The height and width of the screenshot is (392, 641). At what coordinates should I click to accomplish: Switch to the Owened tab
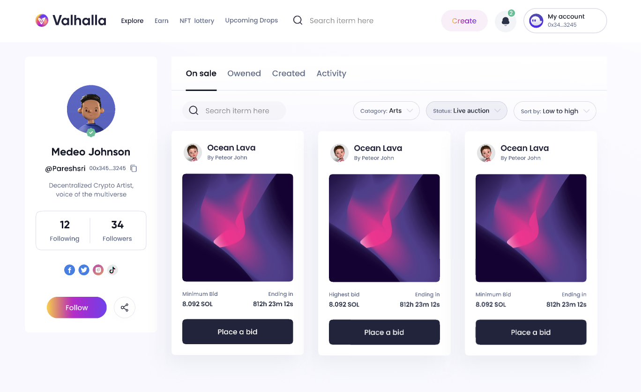pos(244,73)
